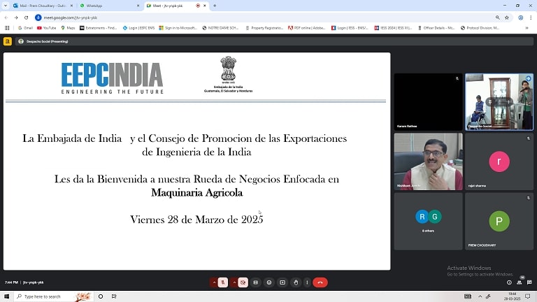This screenshot has width=537, height=302.
Task: Bookmark this page with the star
Action: click(507, 17)
